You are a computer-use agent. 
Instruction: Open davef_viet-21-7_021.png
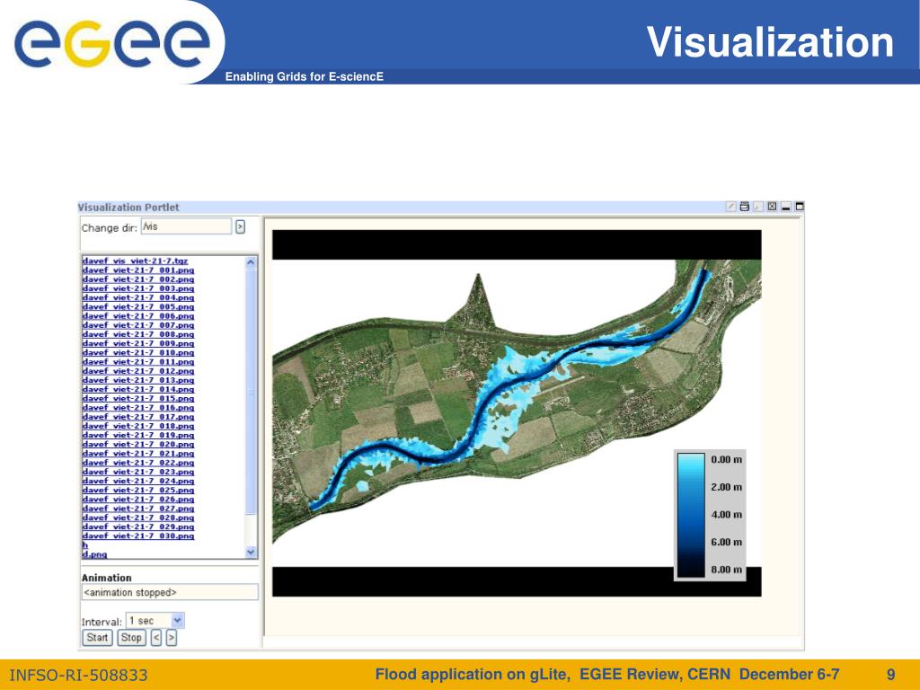click(137, 454)
